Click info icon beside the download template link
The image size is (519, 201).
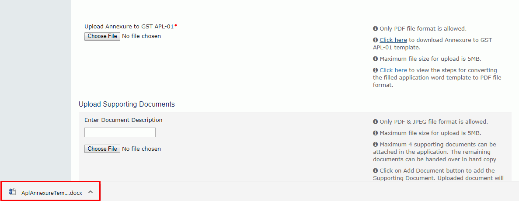tap(375, 40)
